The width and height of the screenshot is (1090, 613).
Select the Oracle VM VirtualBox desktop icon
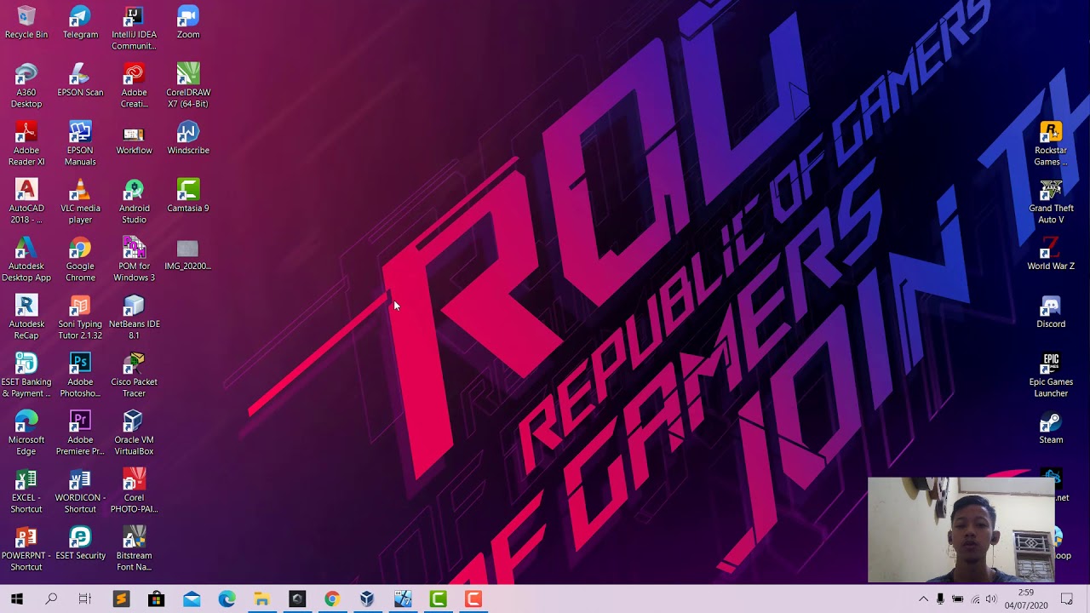(x=134, y=433)
